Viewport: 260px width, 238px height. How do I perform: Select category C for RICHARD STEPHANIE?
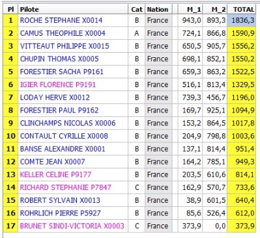tap(137, 187)
